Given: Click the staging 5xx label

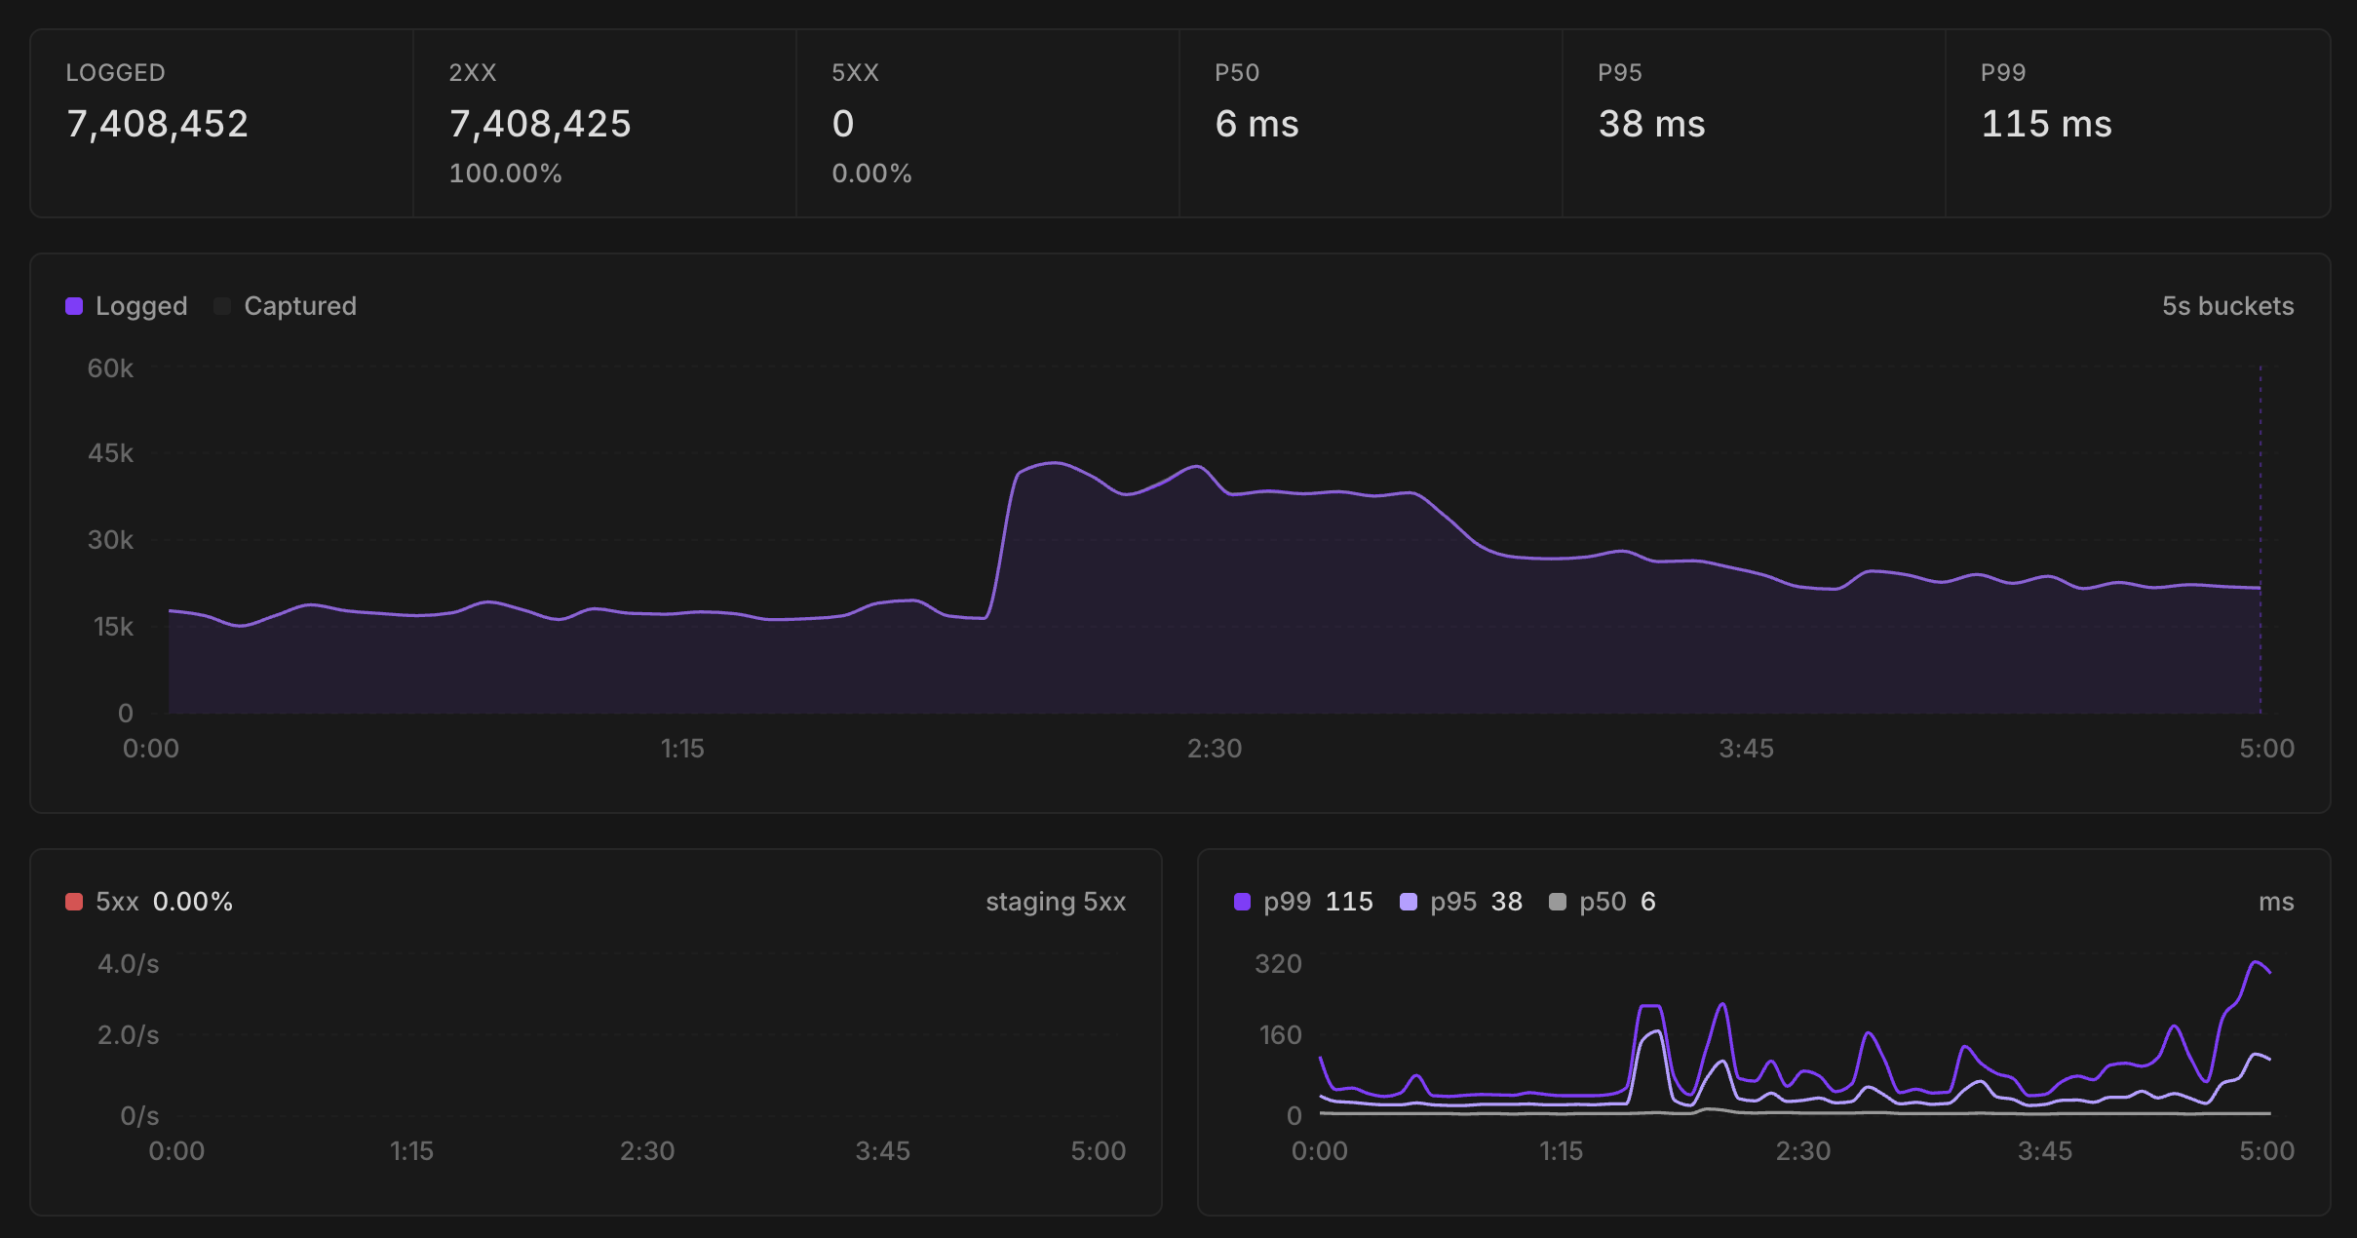Looking at the screenshot, I should coord(1056,902).
